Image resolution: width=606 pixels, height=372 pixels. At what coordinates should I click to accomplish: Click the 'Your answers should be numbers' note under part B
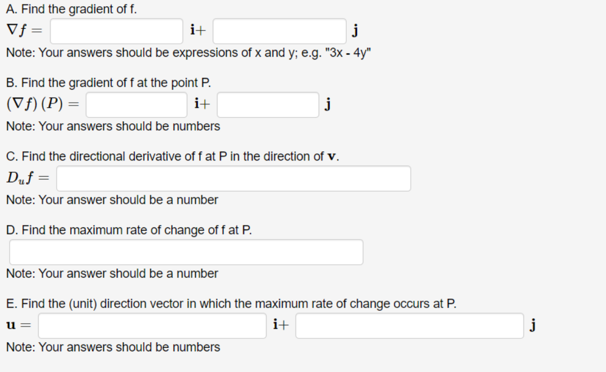tap(113, 126)
